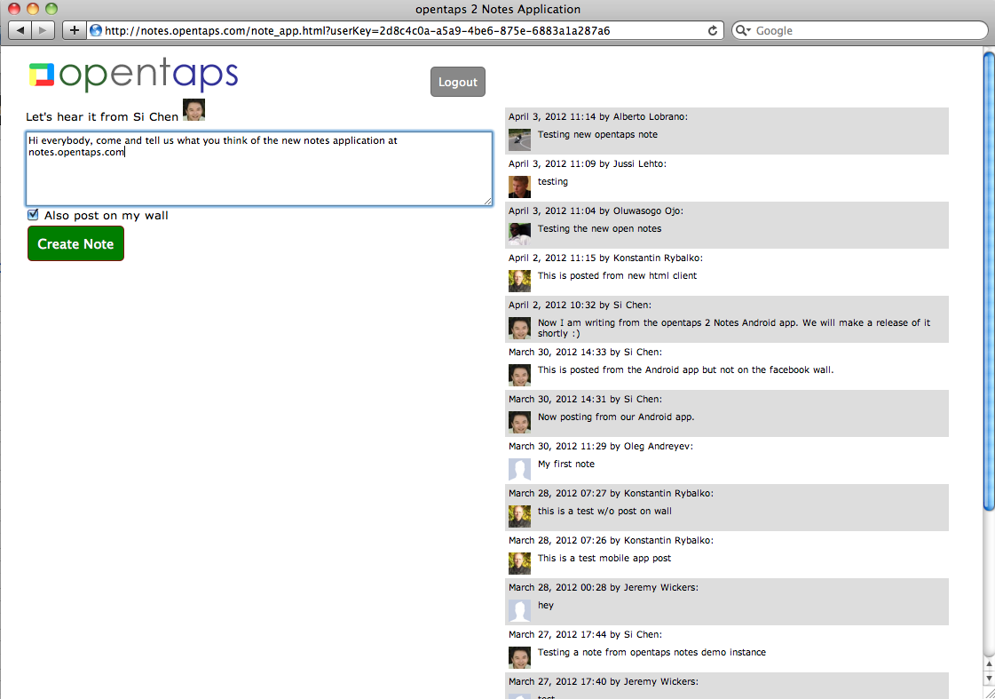
Task: Click placeholder avatar next to 'hey'
Action: [x=519, y=609]
